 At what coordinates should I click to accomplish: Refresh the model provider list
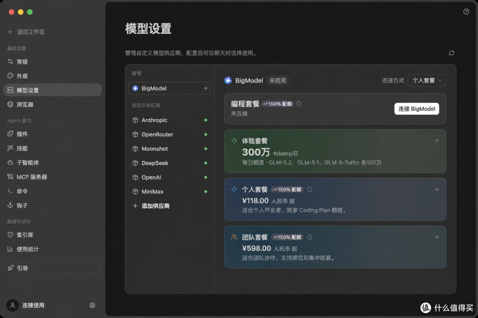click(451, 53)
